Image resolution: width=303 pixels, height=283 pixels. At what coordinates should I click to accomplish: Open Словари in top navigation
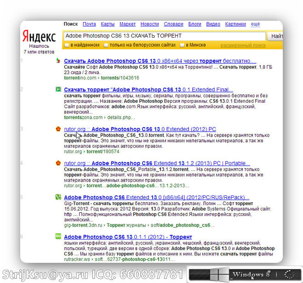tap(173, 24)
